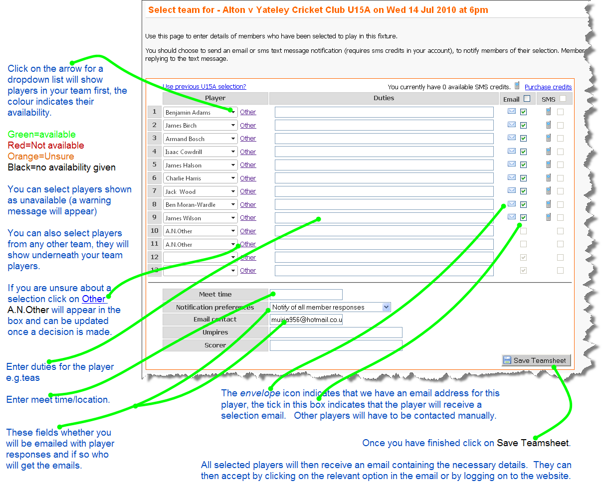
Task: Click 'Use previous U15A selection?' link
Action: (x=205, y=86)
